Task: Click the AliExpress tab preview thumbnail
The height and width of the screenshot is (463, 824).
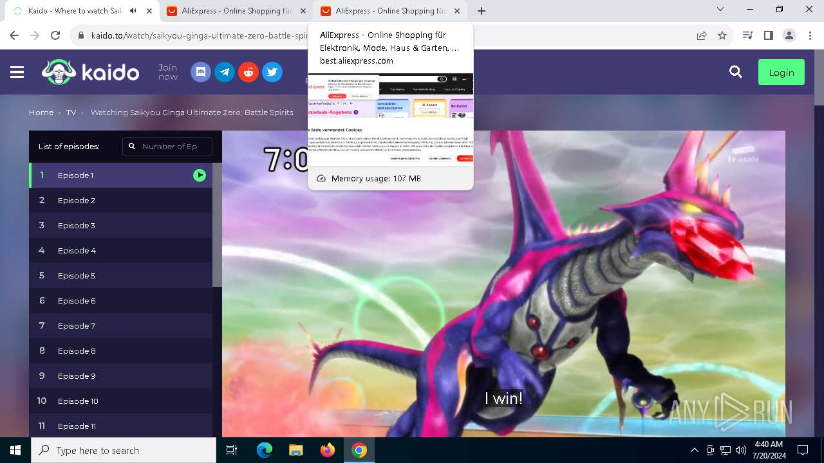Action: click(391, 120)
